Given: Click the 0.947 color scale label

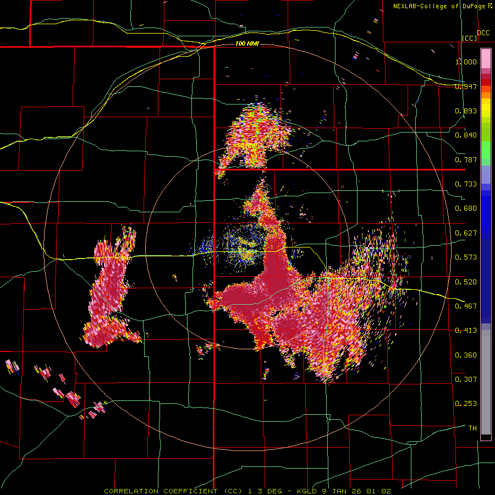Looking at the screenshot, I should [466, 86].
